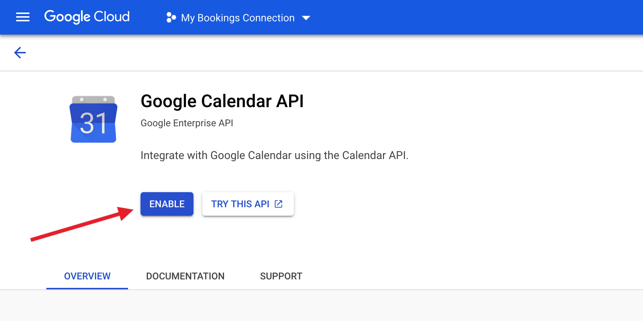The width and height of the screenshot is (643, 321).
Task: Click the Google Calendar 31 icon
Action: [x=93, y=119]
